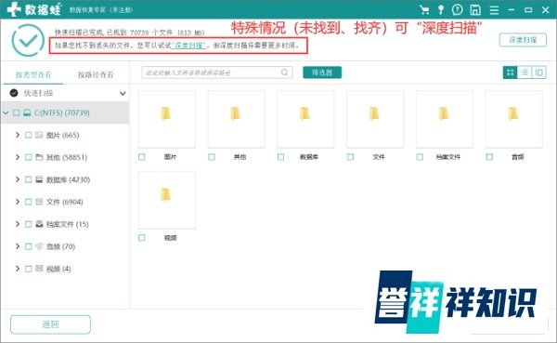Open the 音频 folder thumbnail
This screenshot has width=557, height=343.
pos(514,119)
